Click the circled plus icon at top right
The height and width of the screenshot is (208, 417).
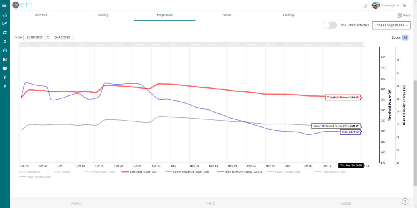pyautogui.click(x=404, y=6)
